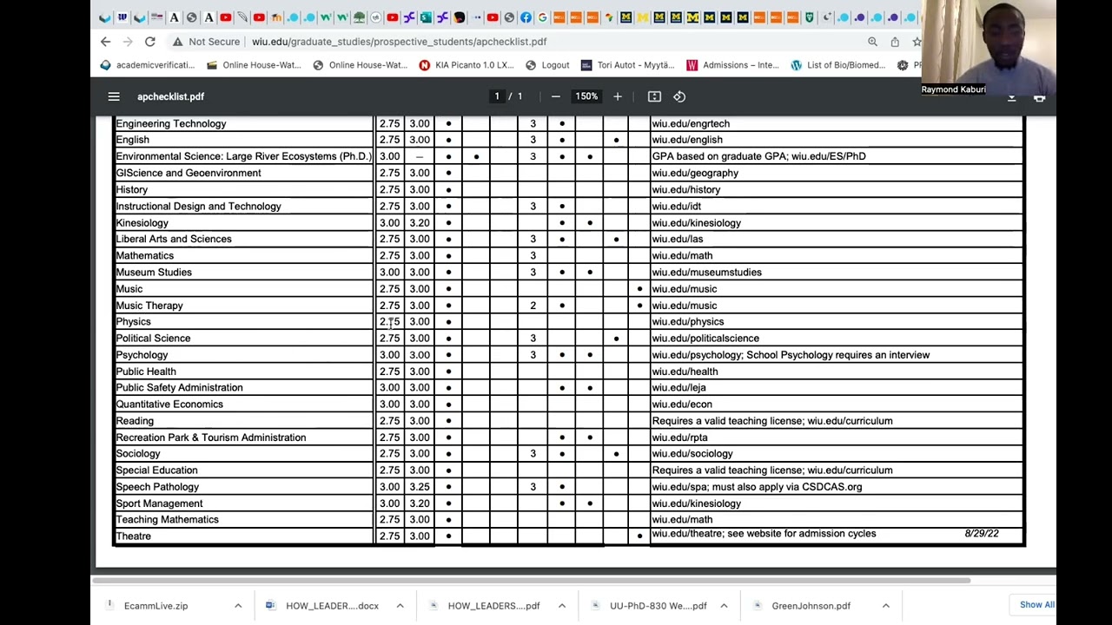Click the apchecklist.pdf title in toolbar
1112x625 pixels.
point(170,96)
